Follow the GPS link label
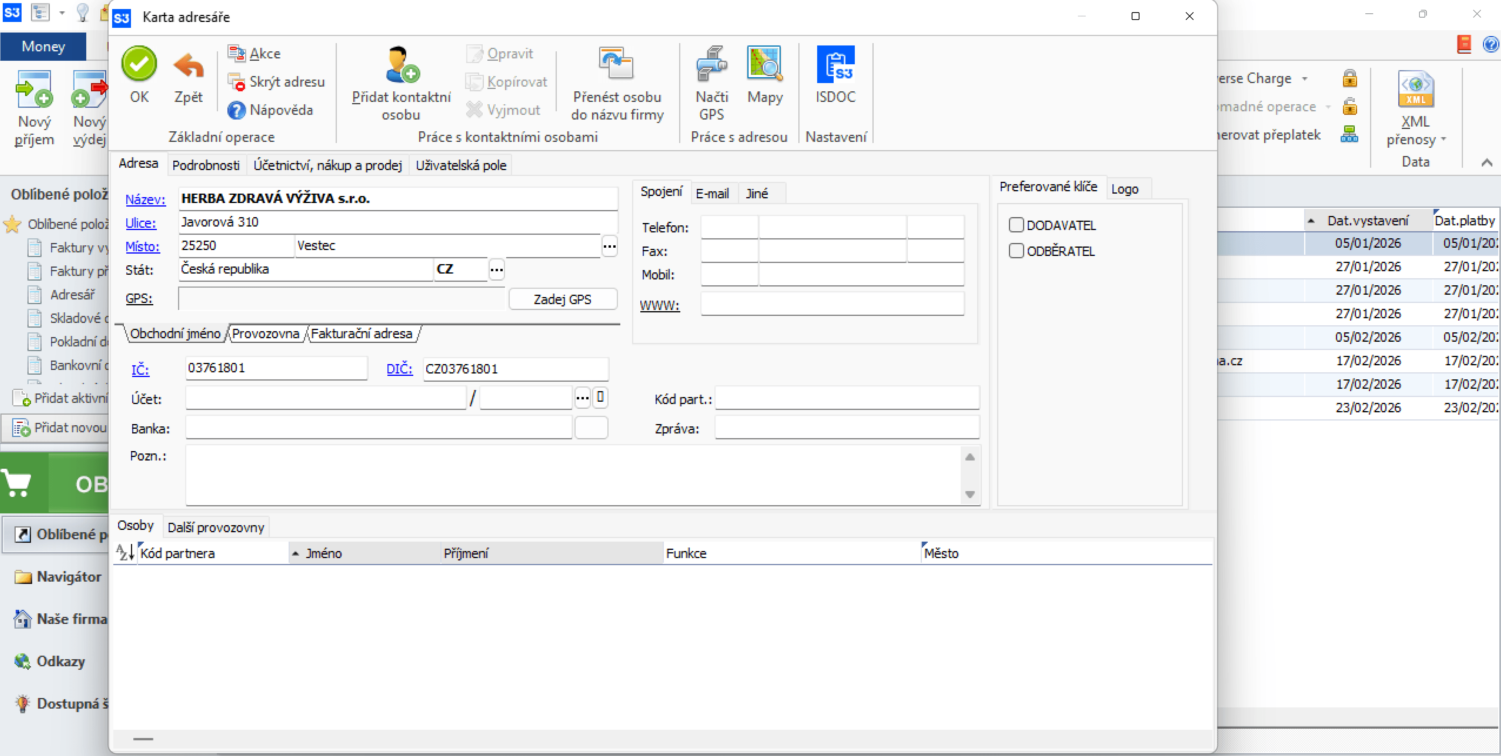 pyautogui.click(x=139, y=298)
